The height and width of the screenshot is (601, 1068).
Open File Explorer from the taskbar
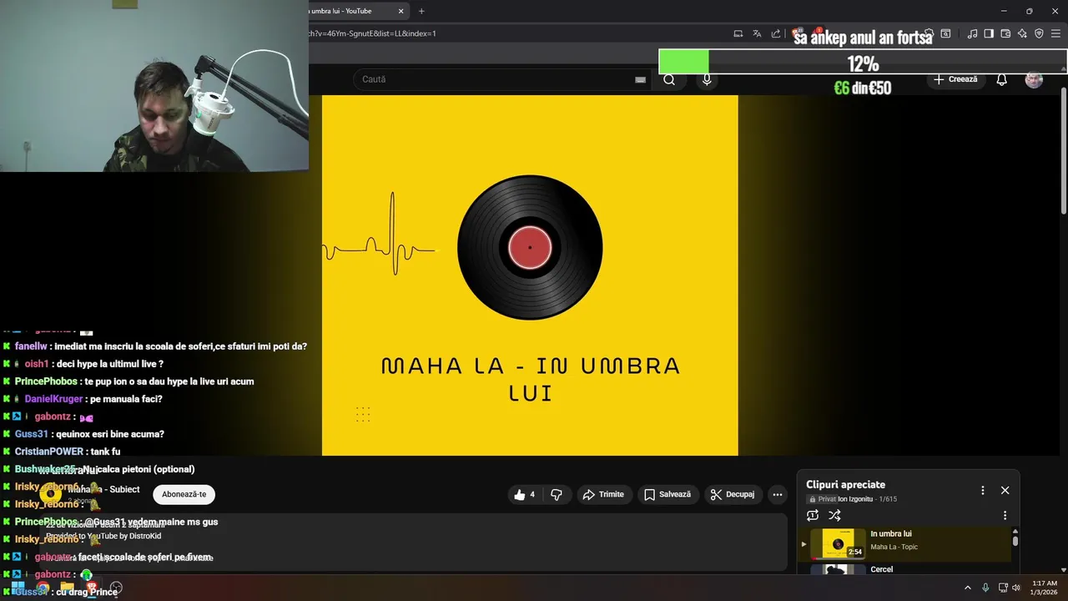(67, 588)
